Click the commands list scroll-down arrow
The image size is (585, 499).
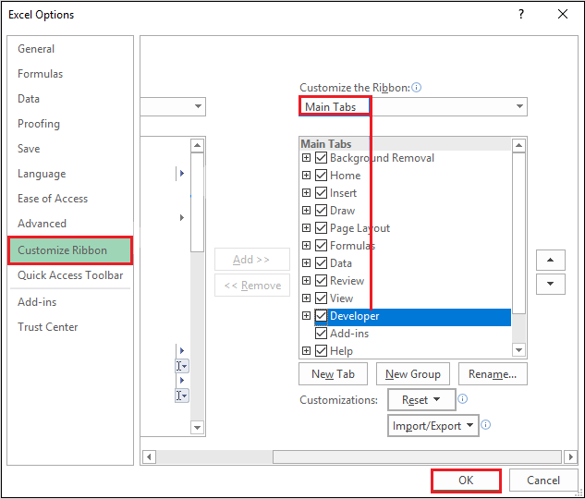[197, 428]
